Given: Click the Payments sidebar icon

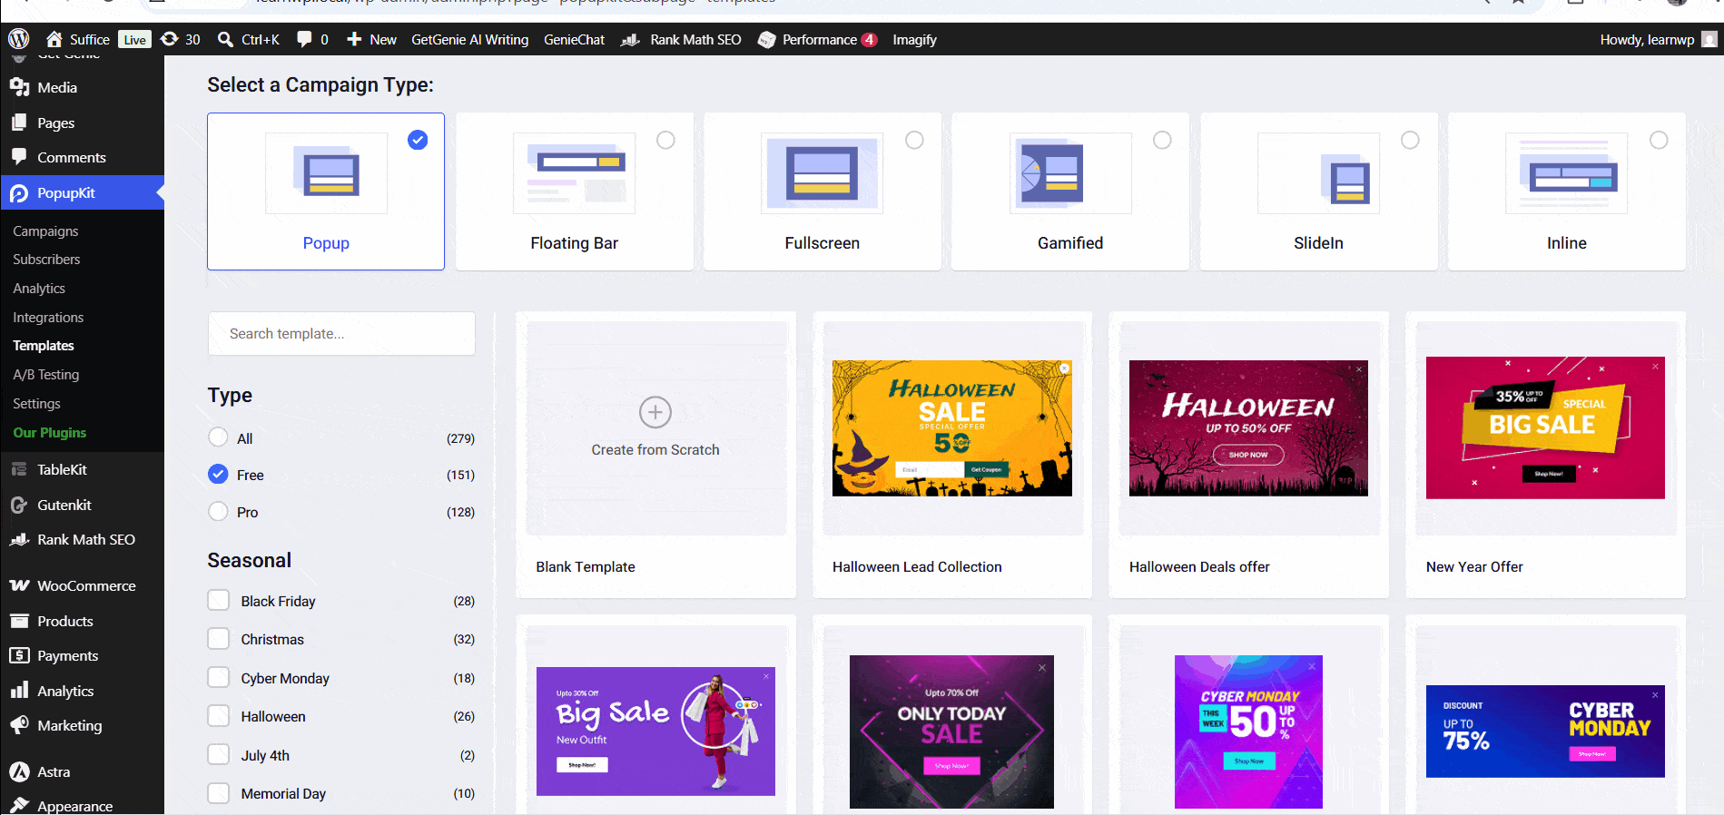Looking at the screenshot, I should pyautogui.click(x=19, y=655).
